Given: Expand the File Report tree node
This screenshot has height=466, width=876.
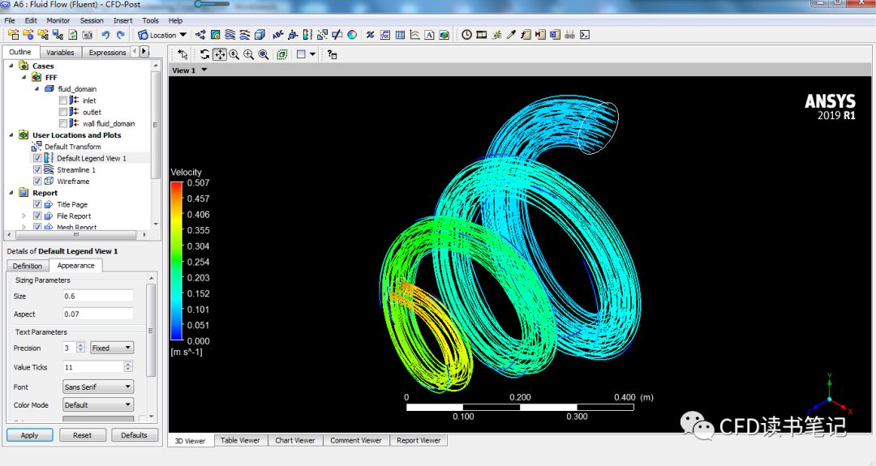Looking at the screenshot, I should [24, 216].
